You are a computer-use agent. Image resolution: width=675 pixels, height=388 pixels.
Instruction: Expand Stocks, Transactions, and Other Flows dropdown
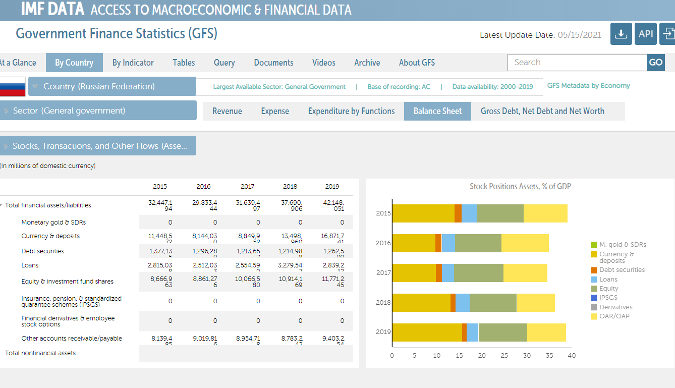click(x=98, y=146)
